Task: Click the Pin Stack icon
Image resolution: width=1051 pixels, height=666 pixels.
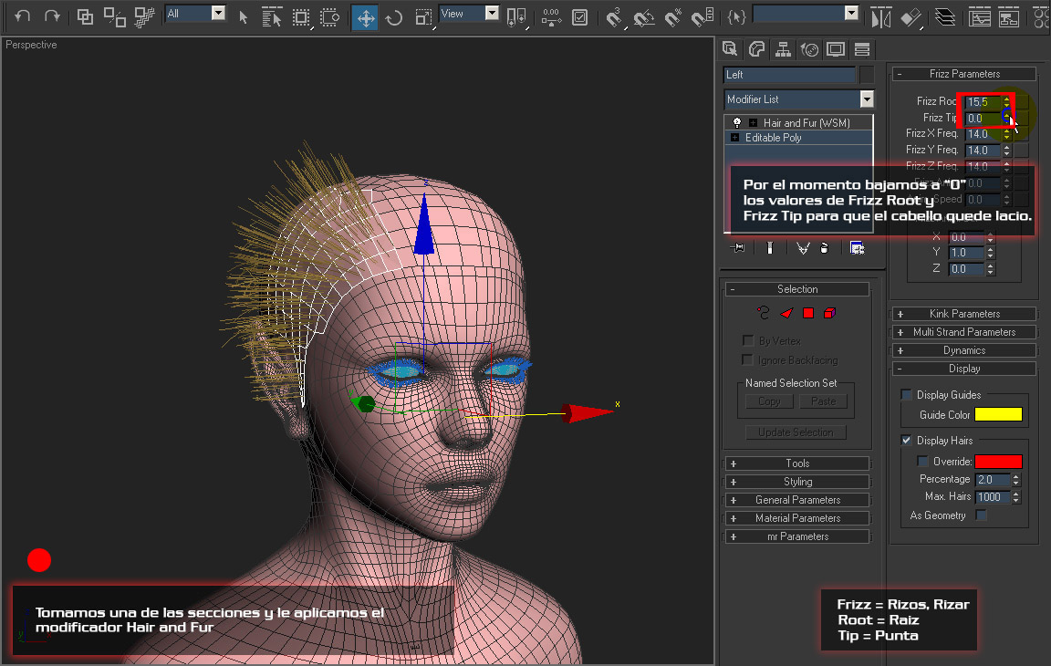Action: click(x=738, y=248)
